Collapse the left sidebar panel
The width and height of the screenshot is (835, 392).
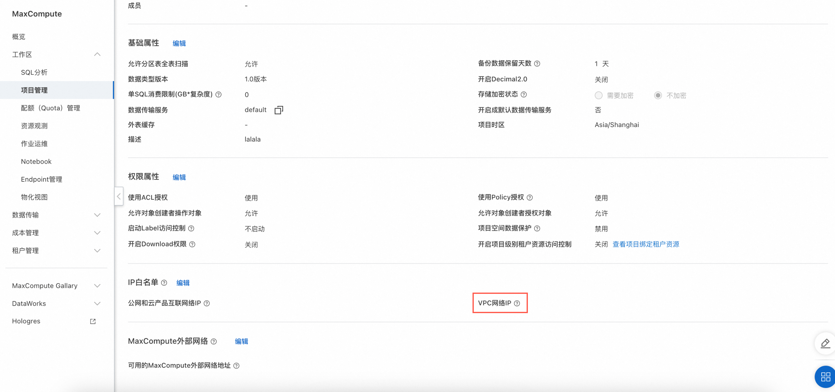[x=119, y=196]
